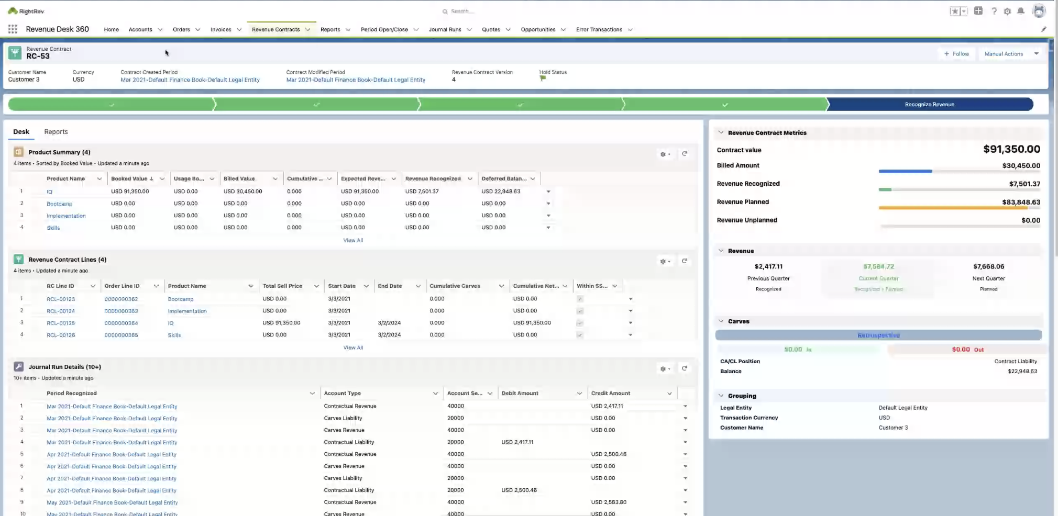
Task: Open the RCL-00125 record link
Action: coord(60,323)
